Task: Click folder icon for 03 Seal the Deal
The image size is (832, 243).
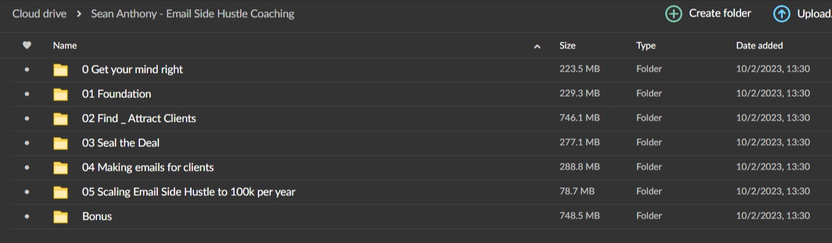Action: pos(60,143)
